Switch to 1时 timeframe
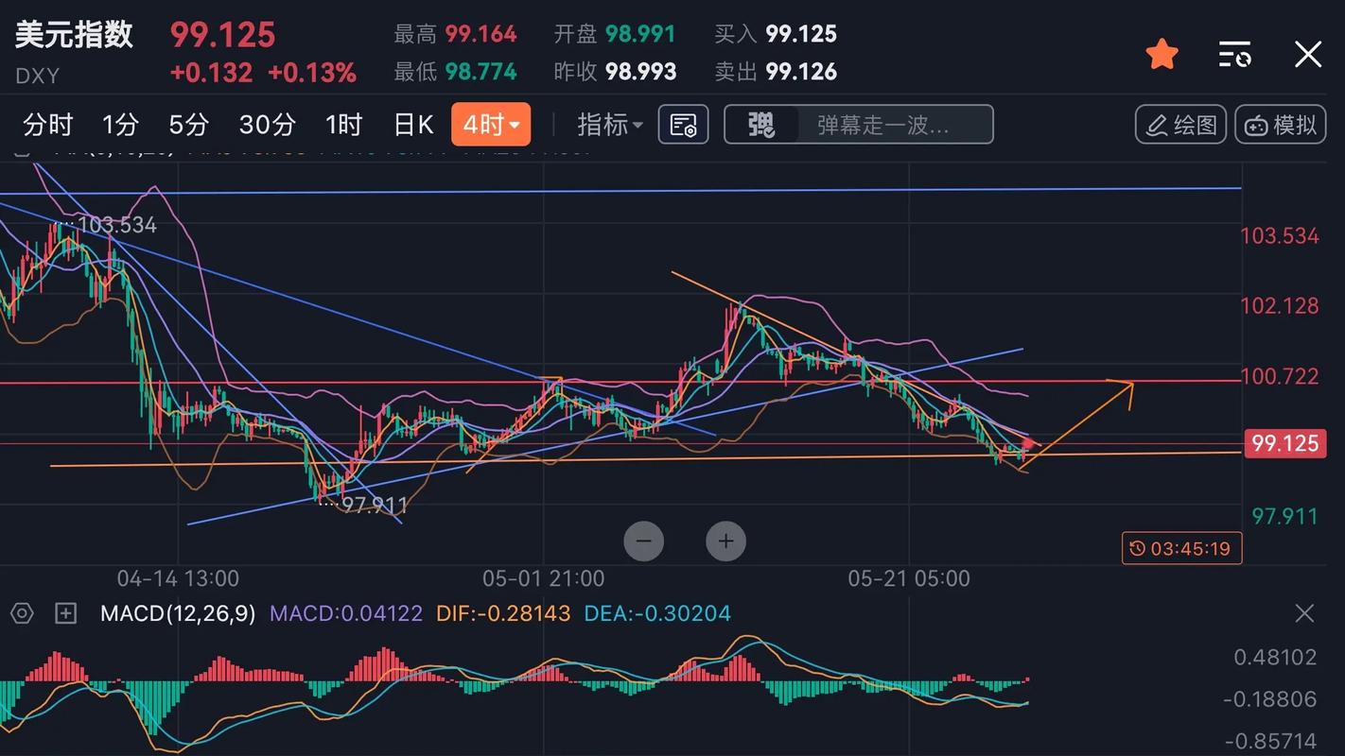This screenshot has width=1345, height=756. (343, 125)
